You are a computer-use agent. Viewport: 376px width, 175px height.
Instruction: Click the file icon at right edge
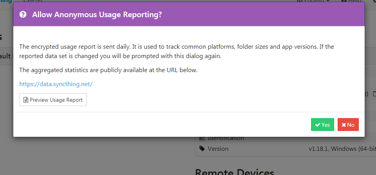click(x=374, y=94)
